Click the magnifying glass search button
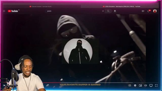The width and height of the screenshot is (162, 91). 108,11
